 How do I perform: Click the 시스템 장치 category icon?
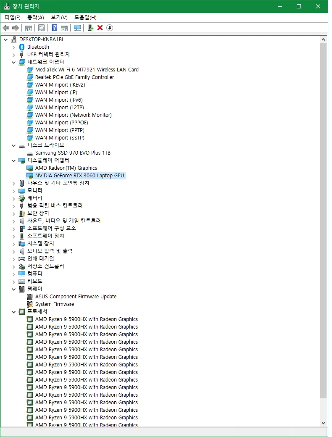point(22,244)
